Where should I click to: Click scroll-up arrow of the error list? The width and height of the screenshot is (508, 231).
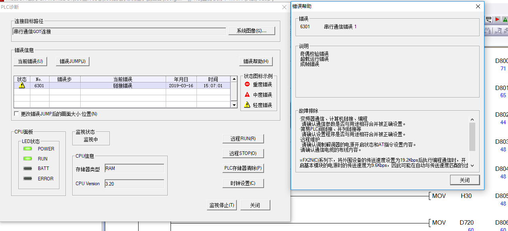coord(234,79)
